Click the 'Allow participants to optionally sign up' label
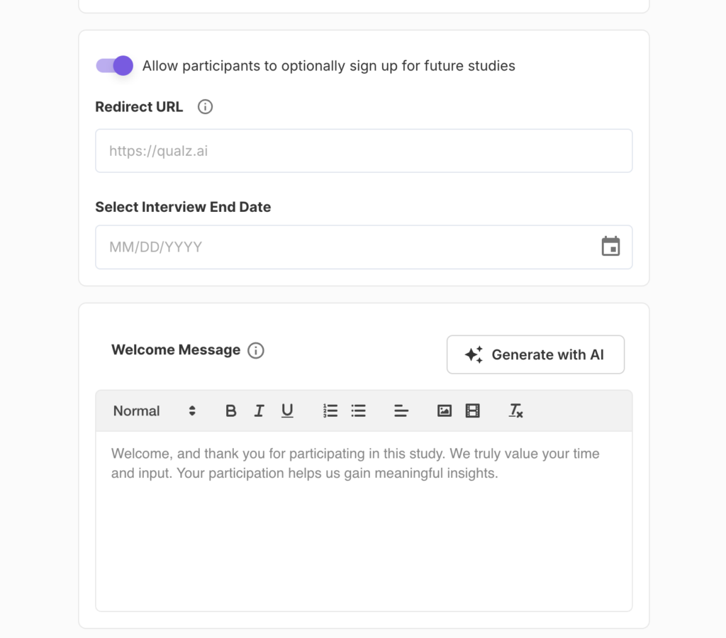Image resolution: width=726 pixels, height=638 pixels. 328,66
